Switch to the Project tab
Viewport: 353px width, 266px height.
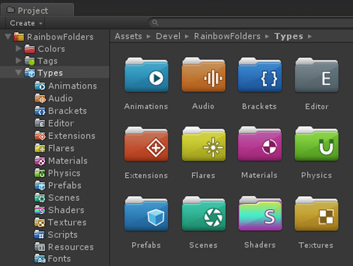pos(37,10)
